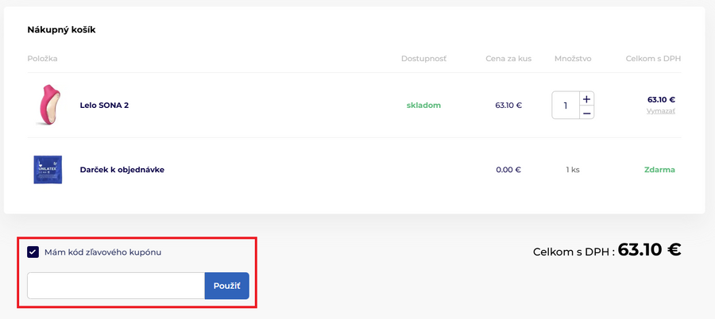Image resolution: width=715 pixels, height=319 pixels.
Task: Click the quantity number input box
Action: point(566,106)
